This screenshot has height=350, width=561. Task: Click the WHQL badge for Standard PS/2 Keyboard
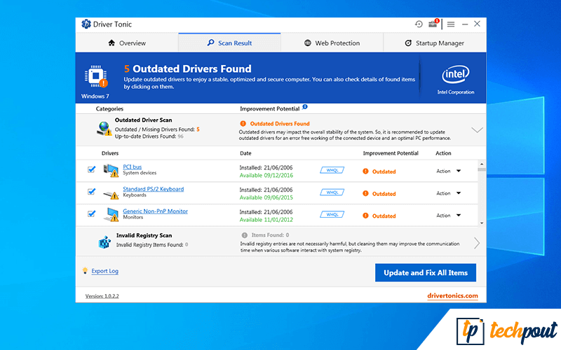click(332, 192)
